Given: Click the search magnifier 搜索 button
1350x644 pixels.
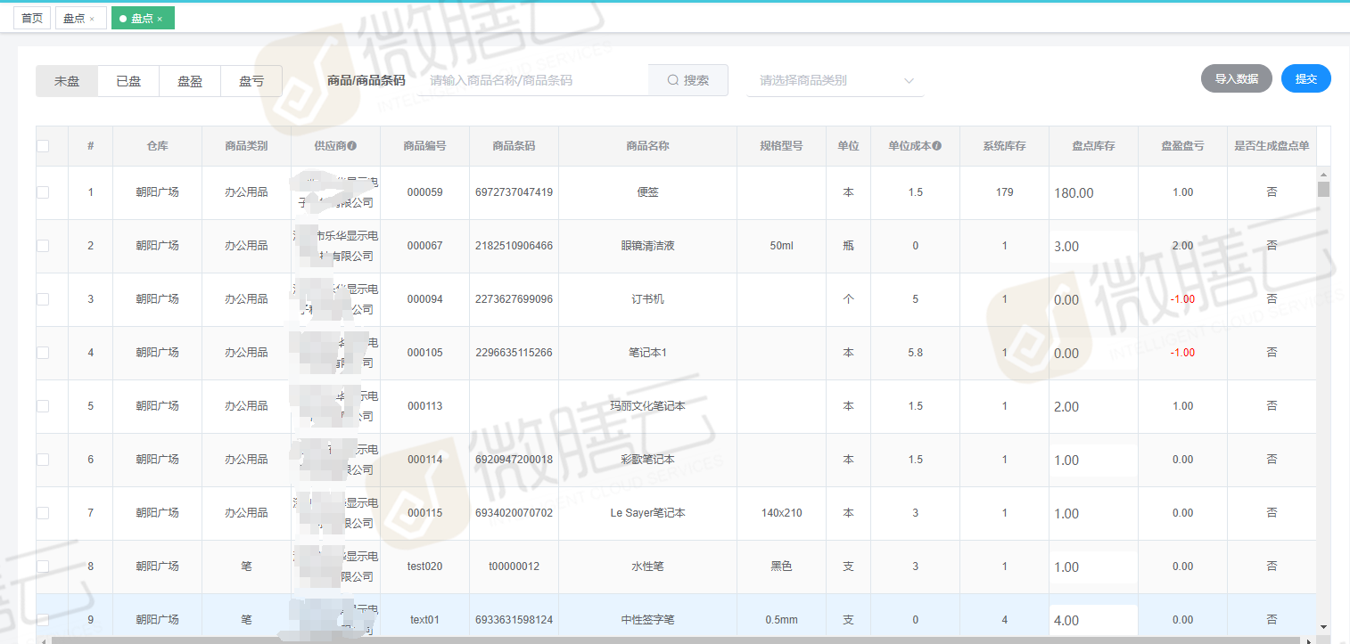Looking at the screenshot, I should [x=687, y=80].
